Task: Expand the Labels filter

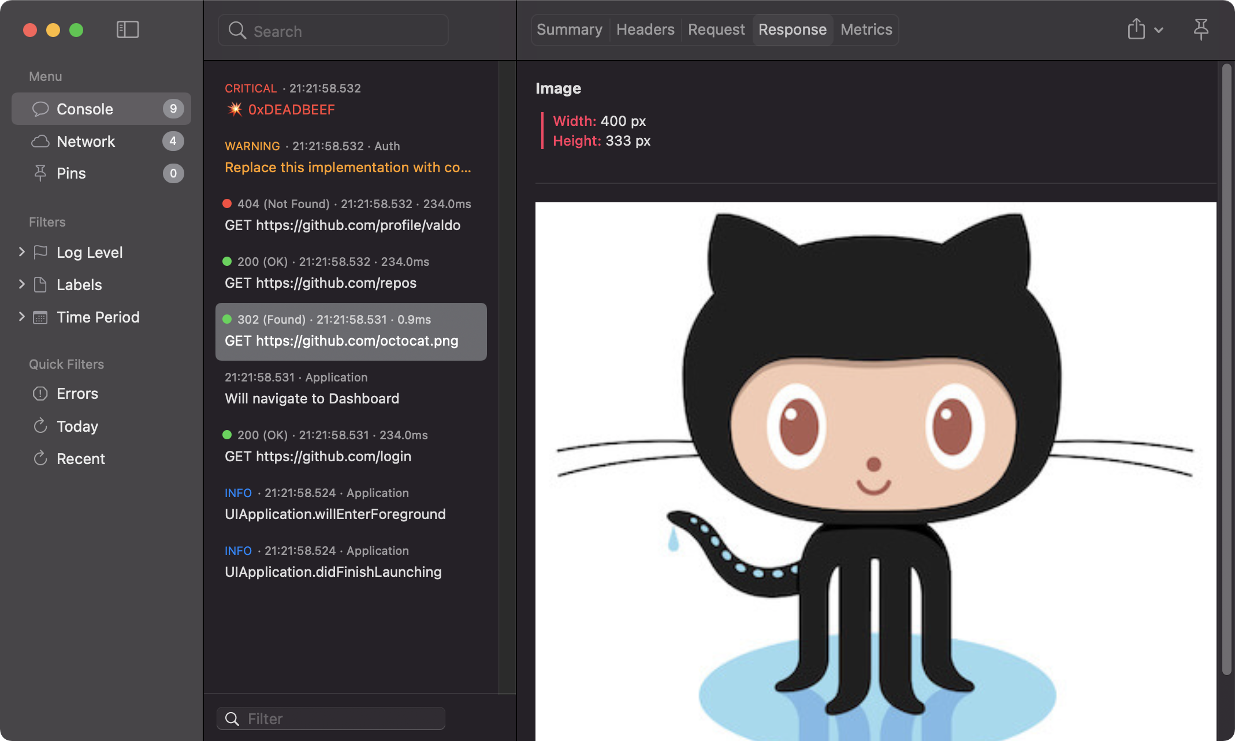Action: (21, 284)
